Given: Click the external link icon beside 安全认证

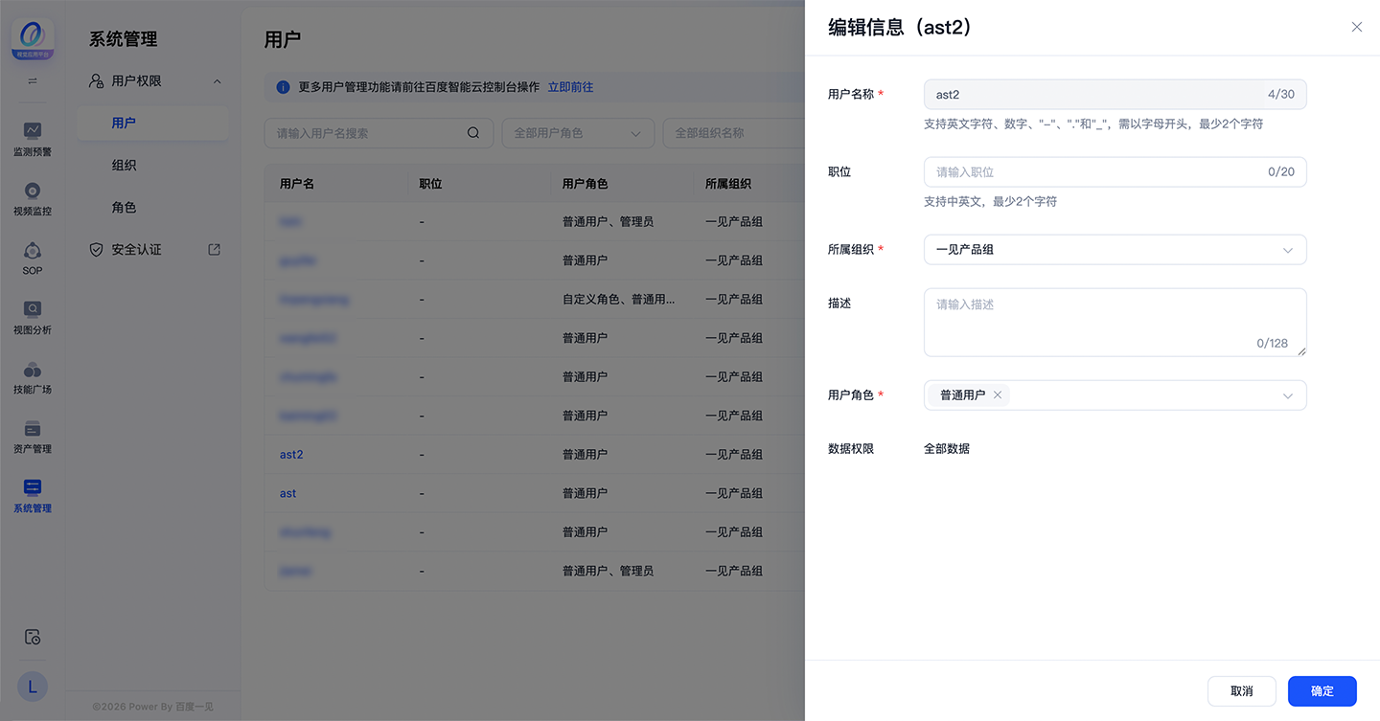Looking at the screenshot, I should point(215,249).
